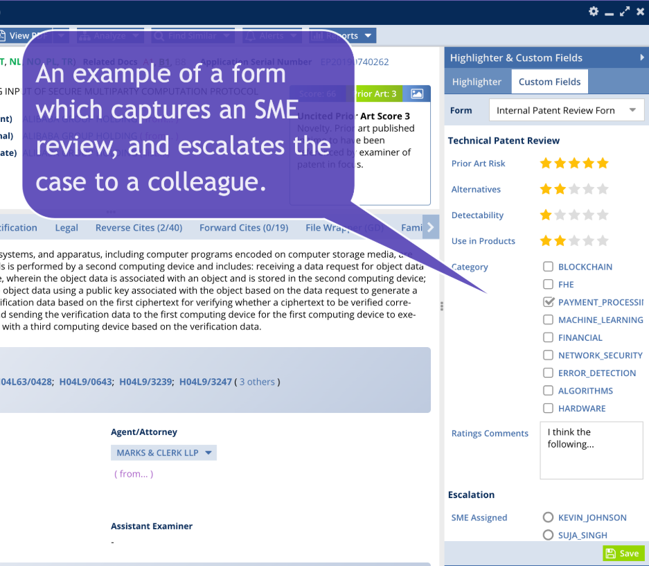Screen dimensions: 649x566
Task: Save the custom fields form
Action: click(x=623, y=554)
